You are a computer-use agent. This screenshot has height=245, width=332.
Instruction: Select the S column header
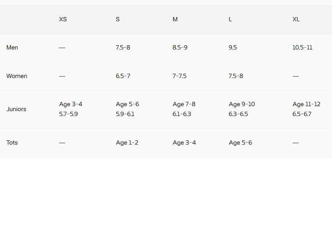(x=118, y=19)
